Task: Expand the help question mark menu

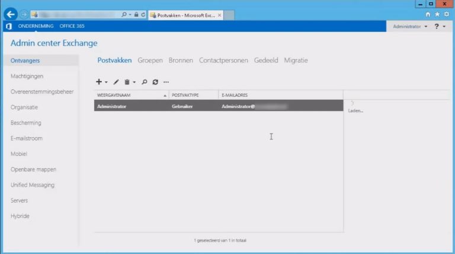Action: pos(440,27)
